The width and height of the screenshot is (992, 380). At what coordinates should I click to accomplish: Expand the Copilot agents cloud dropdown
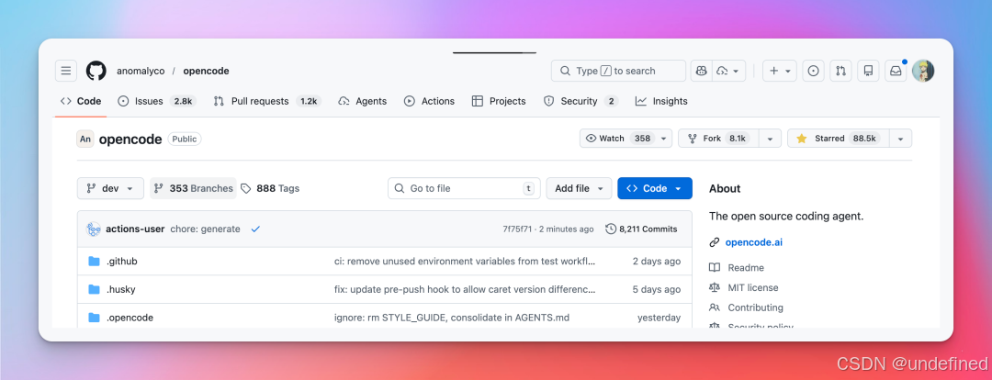coord(728,71)
